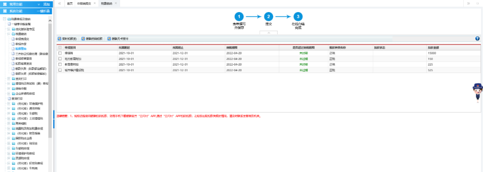Screen dimensions: 483x172
Task: Click 一键折叠 to collapse all menus
Action: (x=43, y=11)
